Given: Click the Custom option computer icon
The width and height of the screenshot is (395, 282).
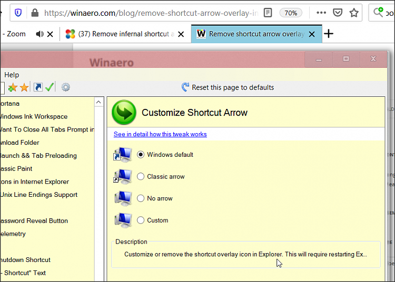Looking at the screenshot, I should 123,220.
